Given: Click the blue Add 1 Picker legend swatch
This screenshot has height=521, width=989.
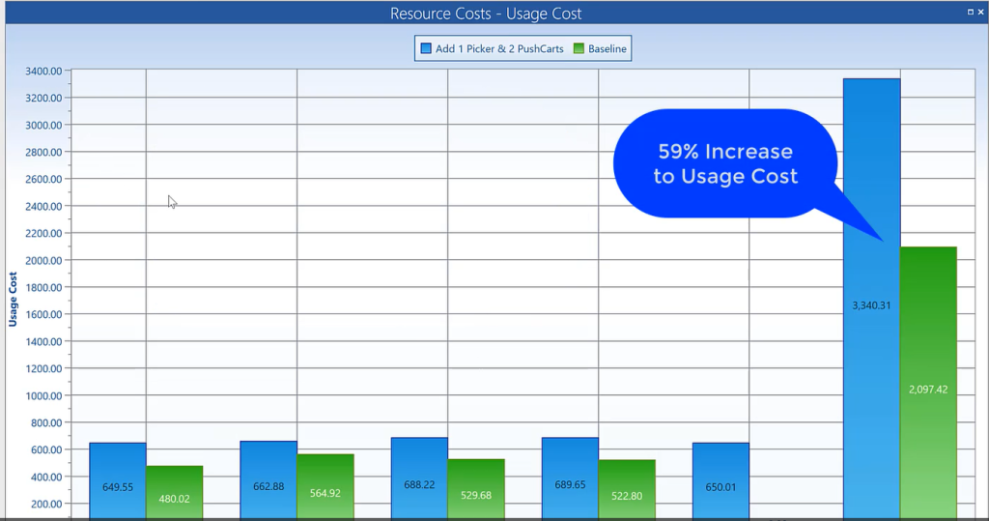Looking at the screenshot, I should (426, 48).
